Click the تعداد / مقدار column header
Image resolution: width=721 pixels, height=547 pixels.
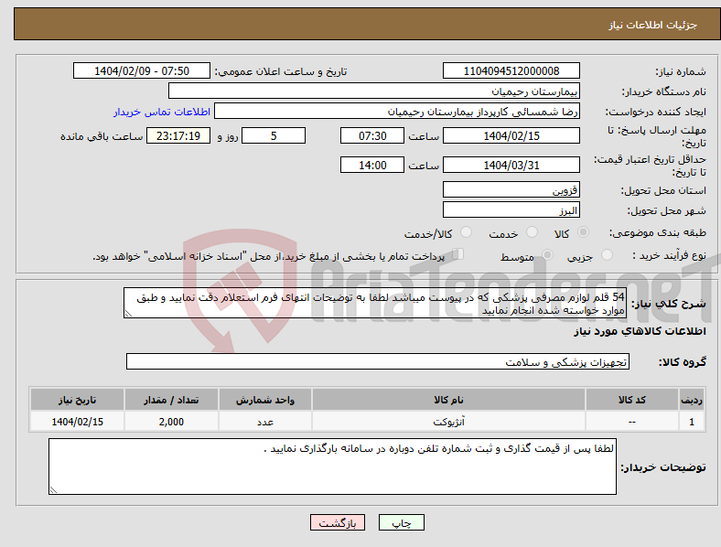coord(171,400)
